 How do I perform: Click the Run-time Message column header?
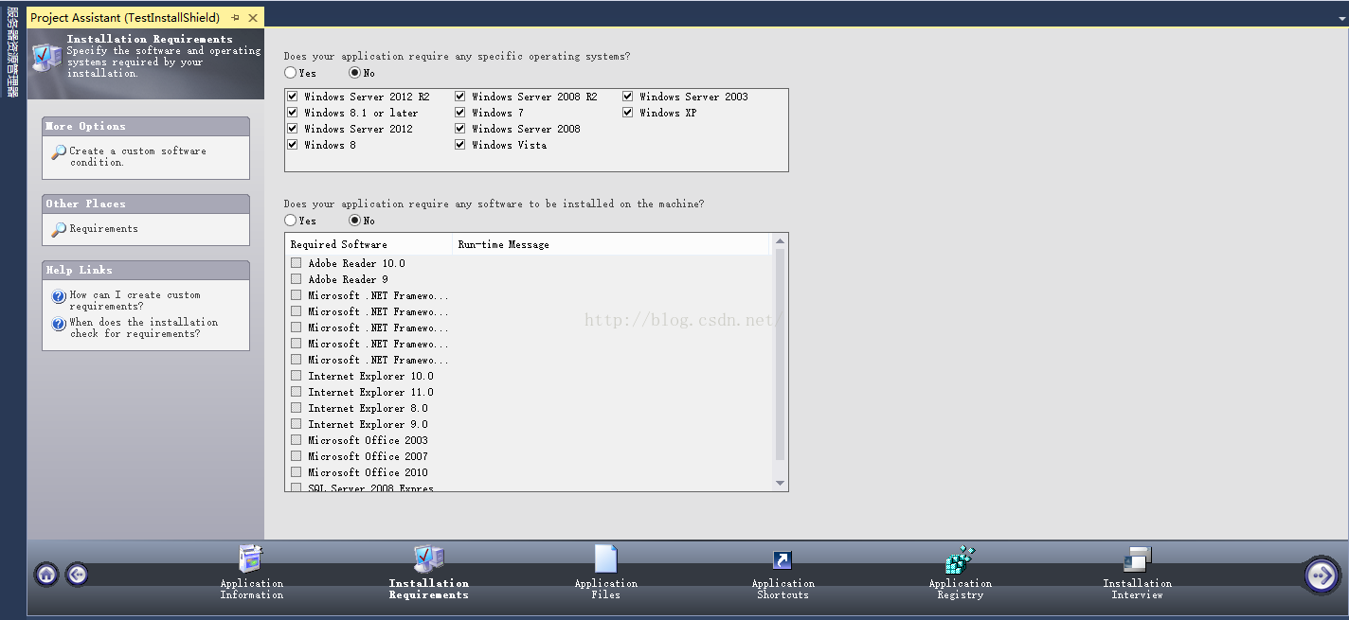point(612,244)
